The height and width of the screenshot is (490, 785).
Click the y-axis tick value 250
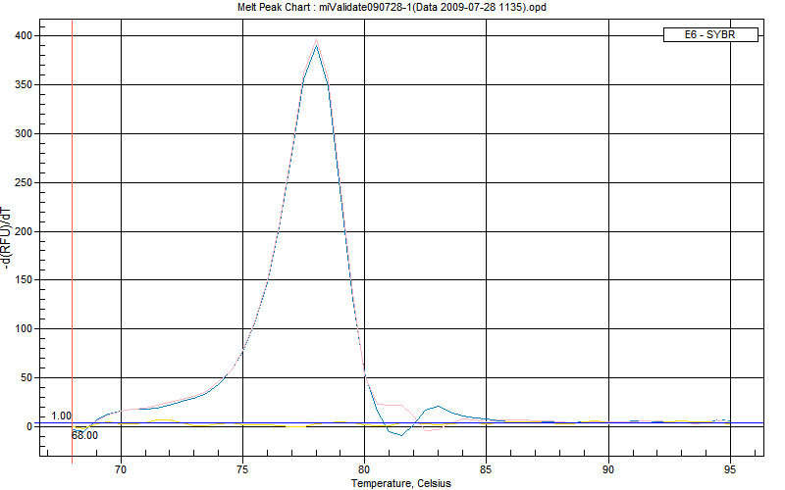24,183
